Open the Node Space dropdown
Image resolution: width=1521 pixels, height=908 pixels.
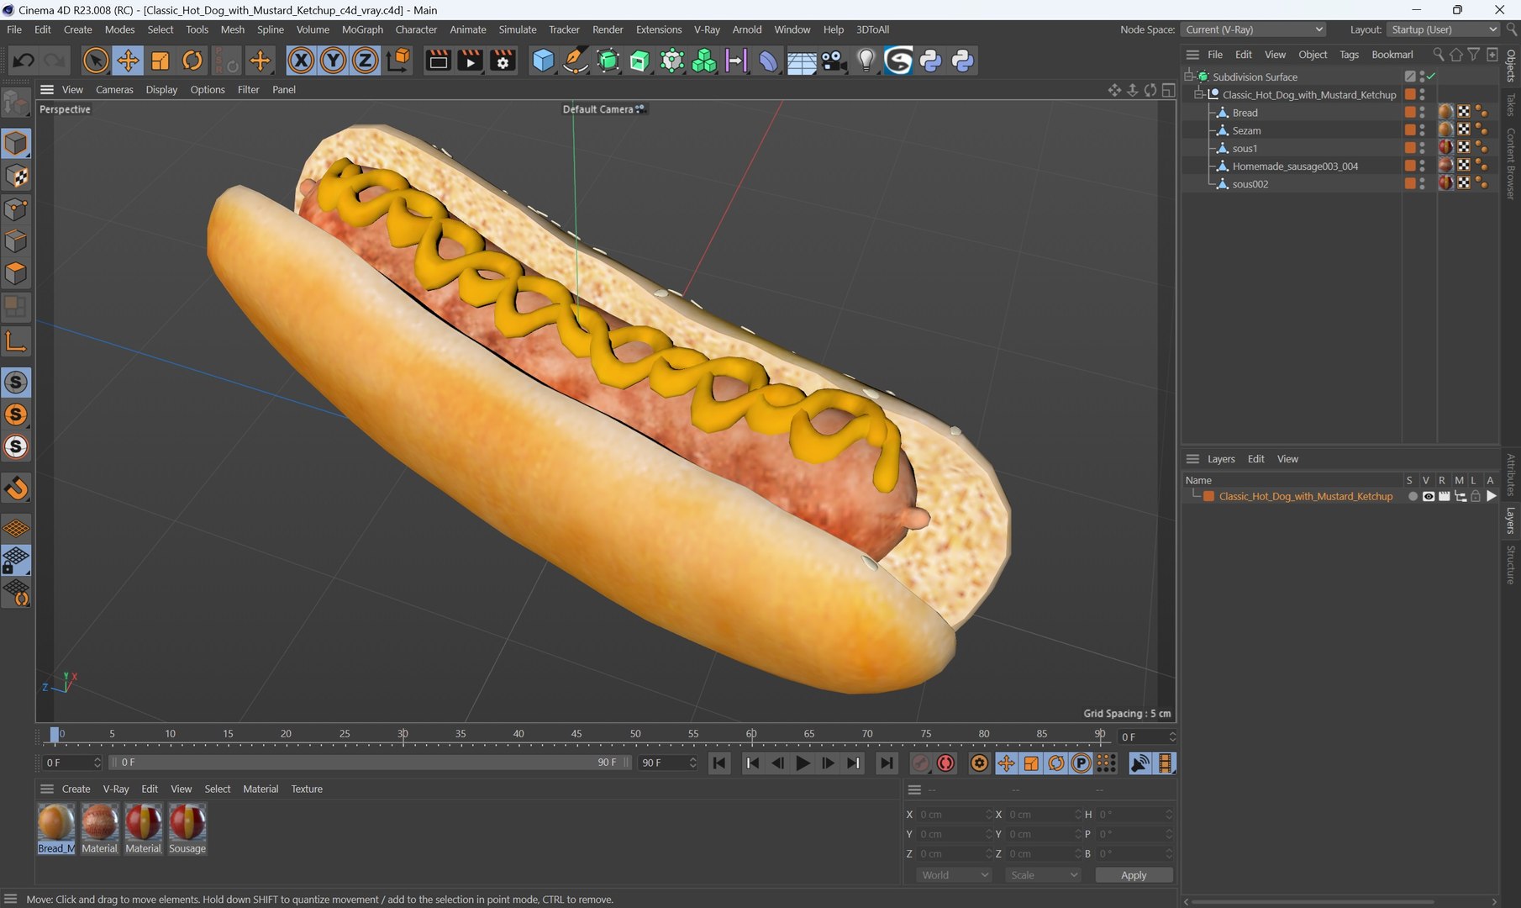(x=1254, y=29)
